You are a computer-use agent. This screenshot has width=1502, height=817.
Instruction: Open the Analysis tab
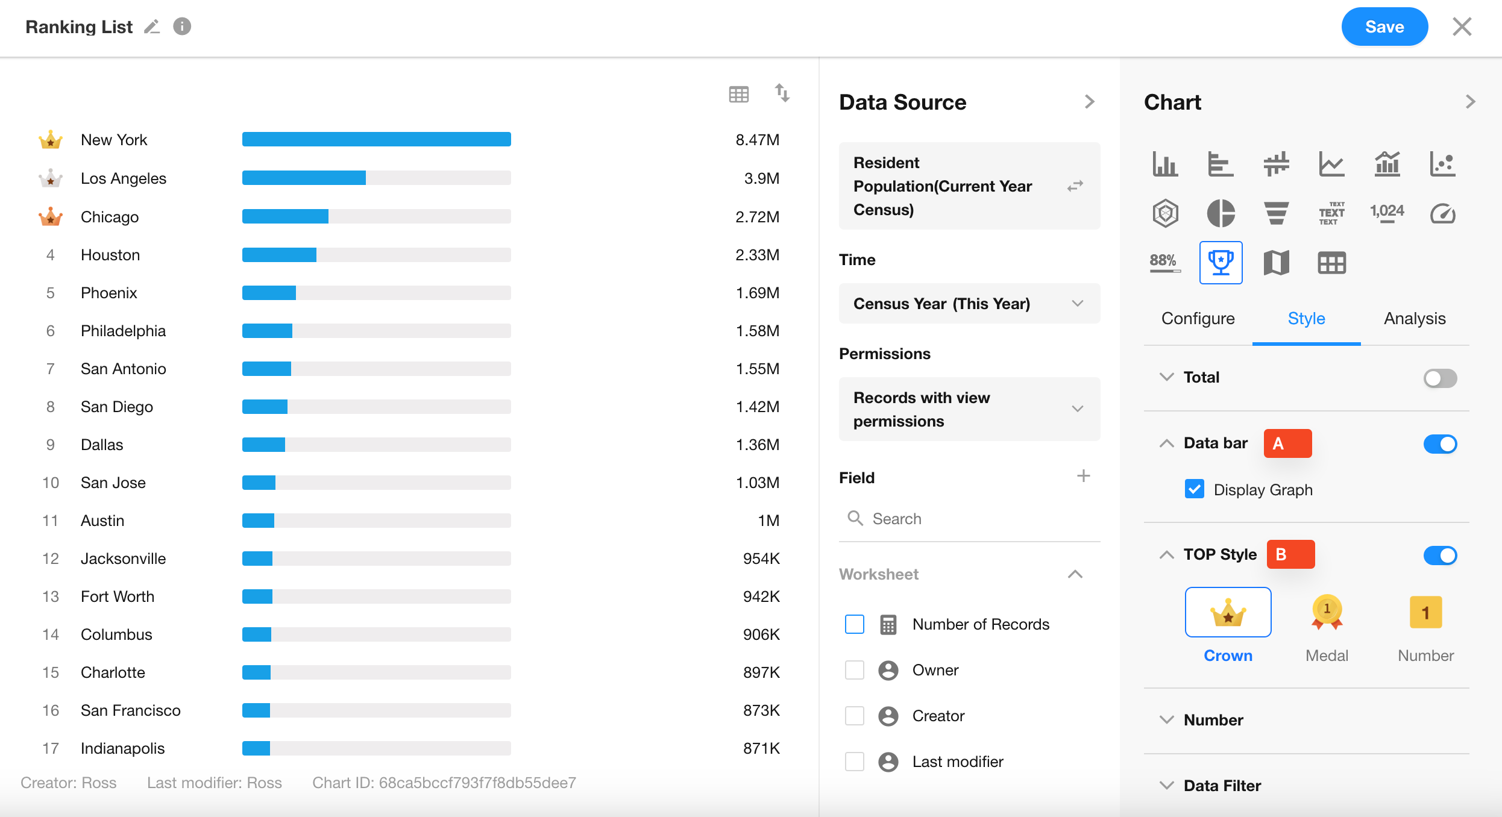click(x=1414, y=318)
